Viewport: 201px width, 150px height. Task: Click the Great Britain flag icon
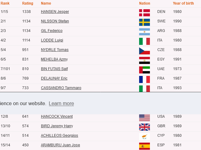144,127
